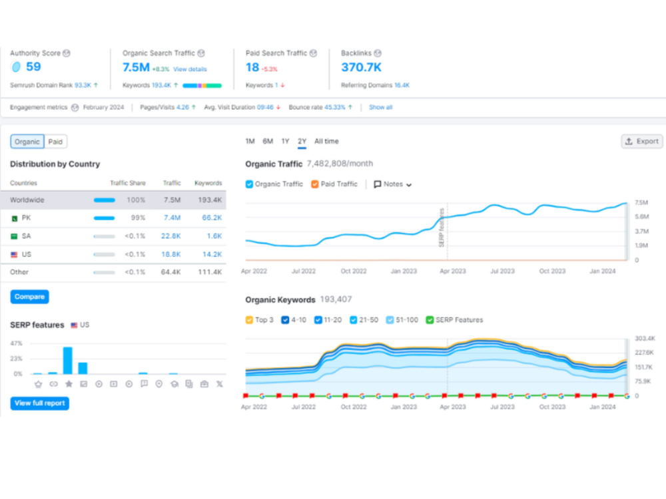
Task: Open the 16.4K Referring Domains link
Action: [x=402, y=85]
